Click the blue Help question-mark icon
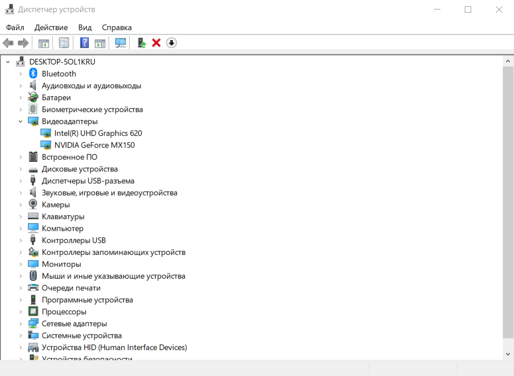 (85, 43)
